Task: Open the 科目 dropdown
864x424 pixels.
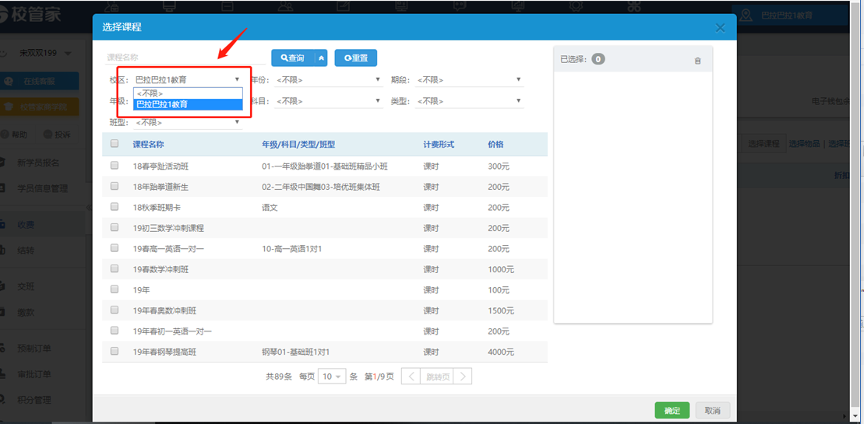Action: 329,101
